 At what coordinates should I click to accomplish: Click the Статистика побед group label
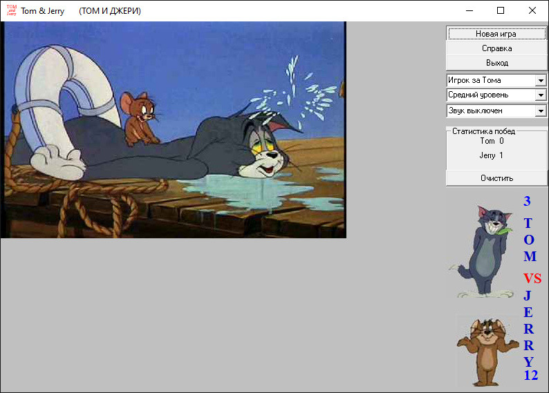coord(483,131)
